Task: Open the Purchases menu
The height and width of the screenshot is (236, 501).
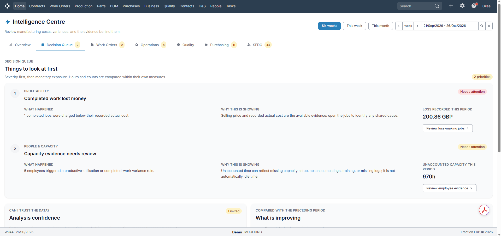Action: [131, 6]
